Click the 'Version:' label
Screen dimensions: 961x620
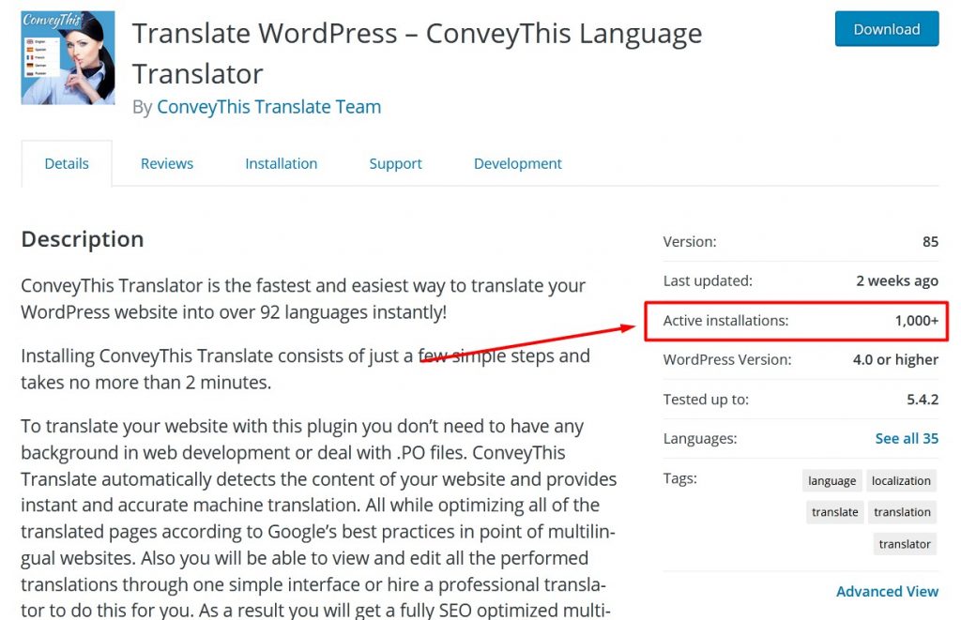click(690, 241)
